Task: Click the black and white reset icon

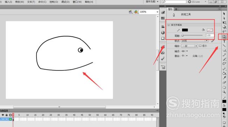Action: (x=224, y=114)
